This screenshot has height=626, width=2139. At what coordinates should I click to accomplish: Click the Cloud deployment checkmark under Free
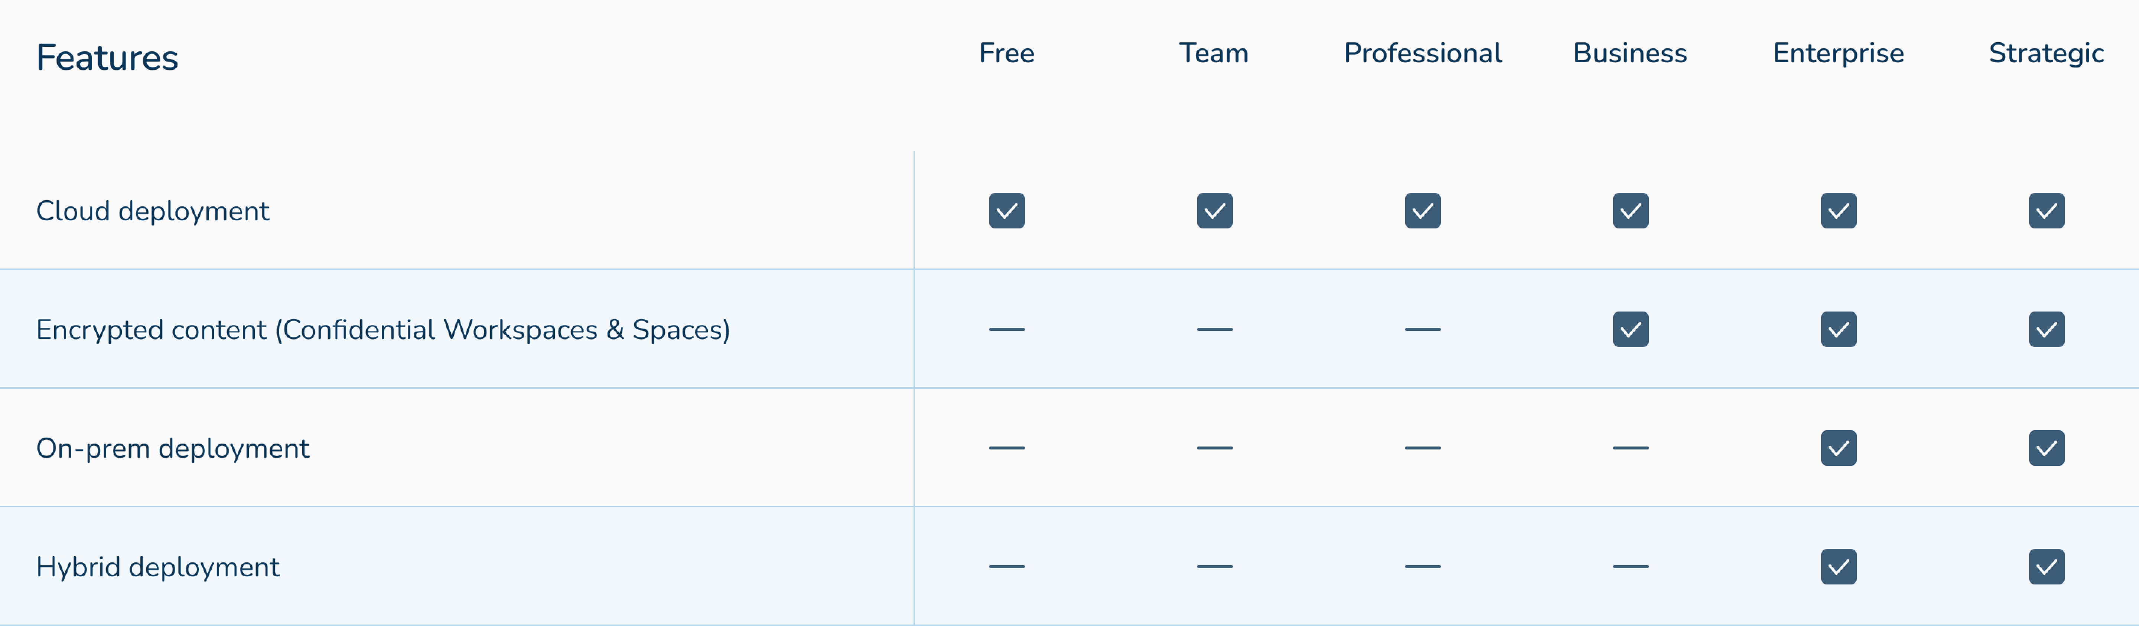click(x=1006, y=211)
